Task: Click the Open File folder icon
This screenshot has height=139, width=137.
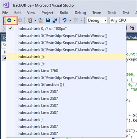Action: [x=41, y=20]
